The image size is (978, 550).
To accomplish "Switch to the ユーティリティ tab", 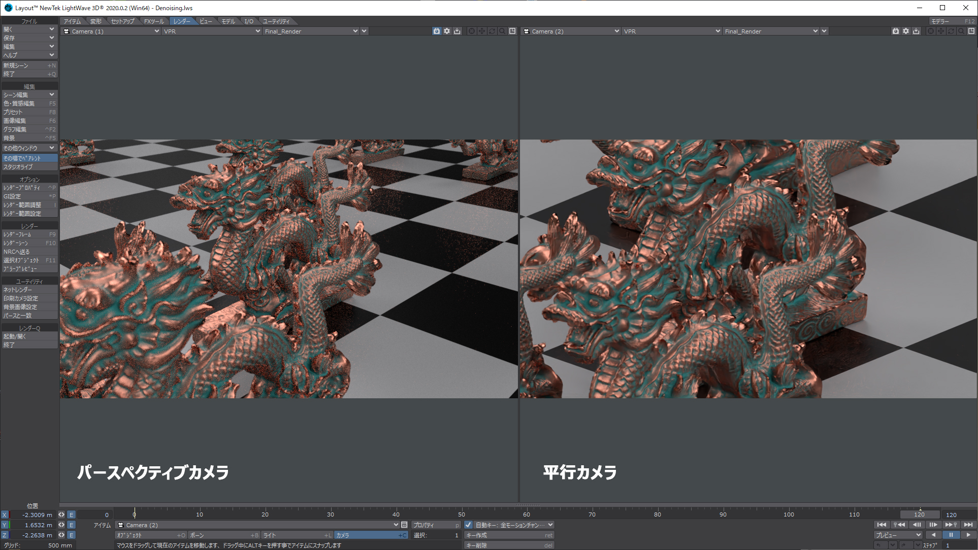I will [276, 21].
